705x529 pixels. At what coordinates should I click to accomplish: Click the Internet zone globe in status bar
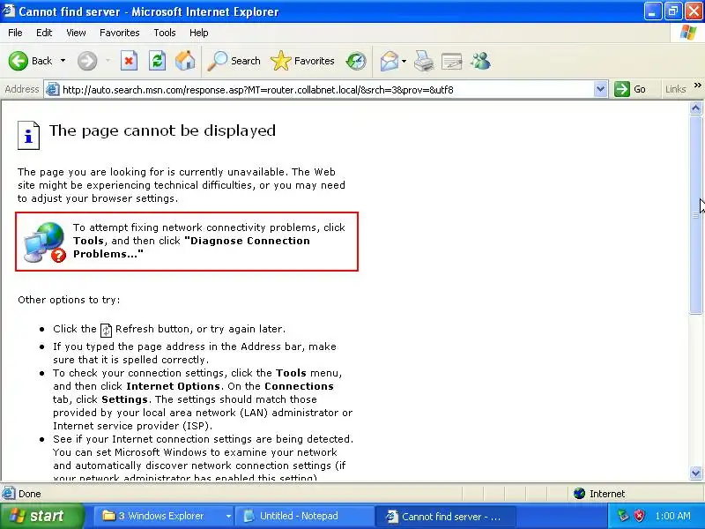pos(579,494)
